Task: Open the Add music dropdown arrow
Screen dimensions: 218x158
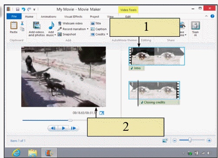Action: 55,35
